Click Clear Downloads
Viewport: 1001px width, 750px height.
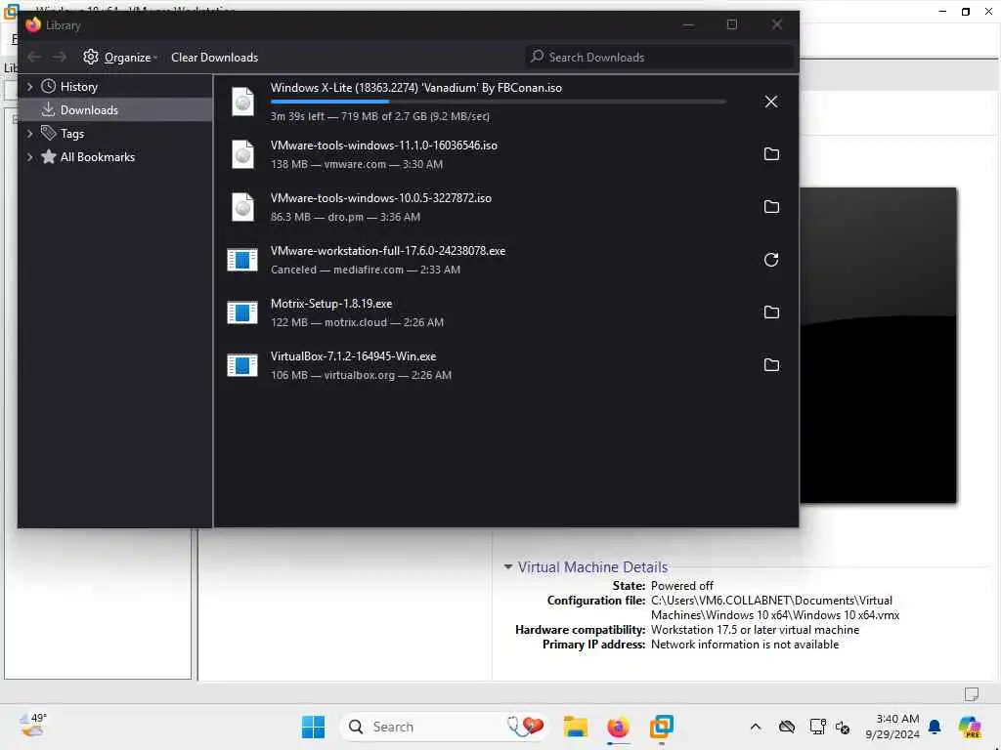point(214,58)
